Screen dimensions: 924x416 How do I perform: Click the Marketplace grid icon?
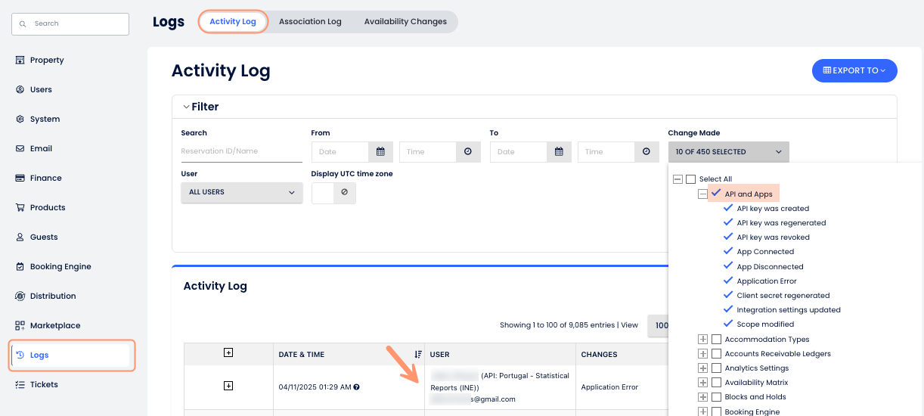[x=20, y=325]
